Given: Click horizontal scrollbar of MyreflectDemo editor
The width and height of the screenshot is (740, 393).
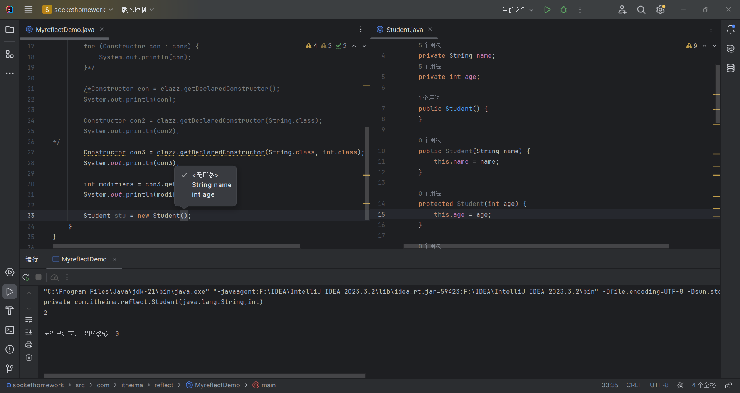Looking at the screenshot, I should pos(177,246).
